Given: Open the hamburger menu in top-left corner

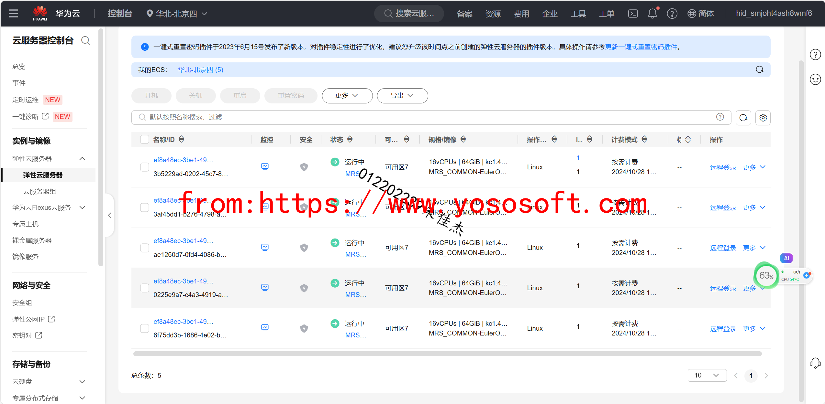Looking at the screenshot, I should [x=13, y=14].
